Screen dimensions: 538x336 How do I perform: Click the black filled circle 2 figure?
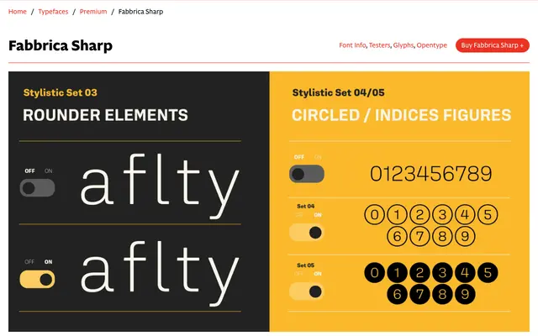(419, 272)
